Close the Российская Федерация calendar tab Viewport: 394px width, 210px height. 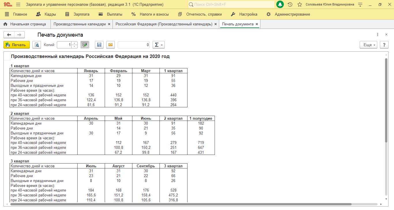click(x=215, y=24)
